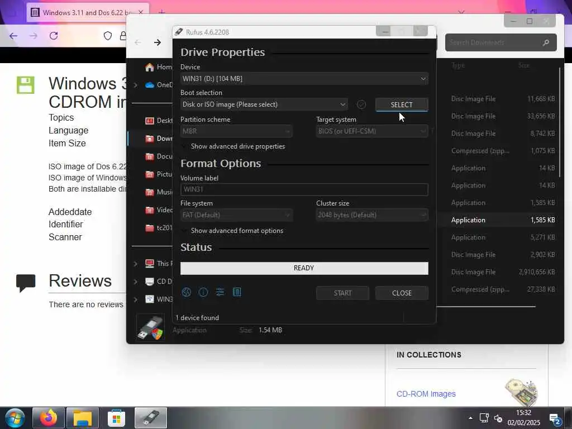Open Desktop folder in Explorer sidebar
Screen dimensions: 572x429
coord(158,121)
